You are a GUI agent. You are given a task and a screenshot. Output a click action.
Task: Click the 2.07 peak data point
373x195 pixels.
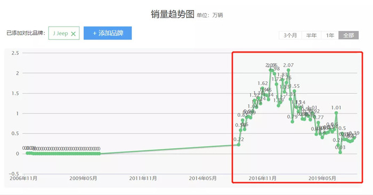coord(288,70)
